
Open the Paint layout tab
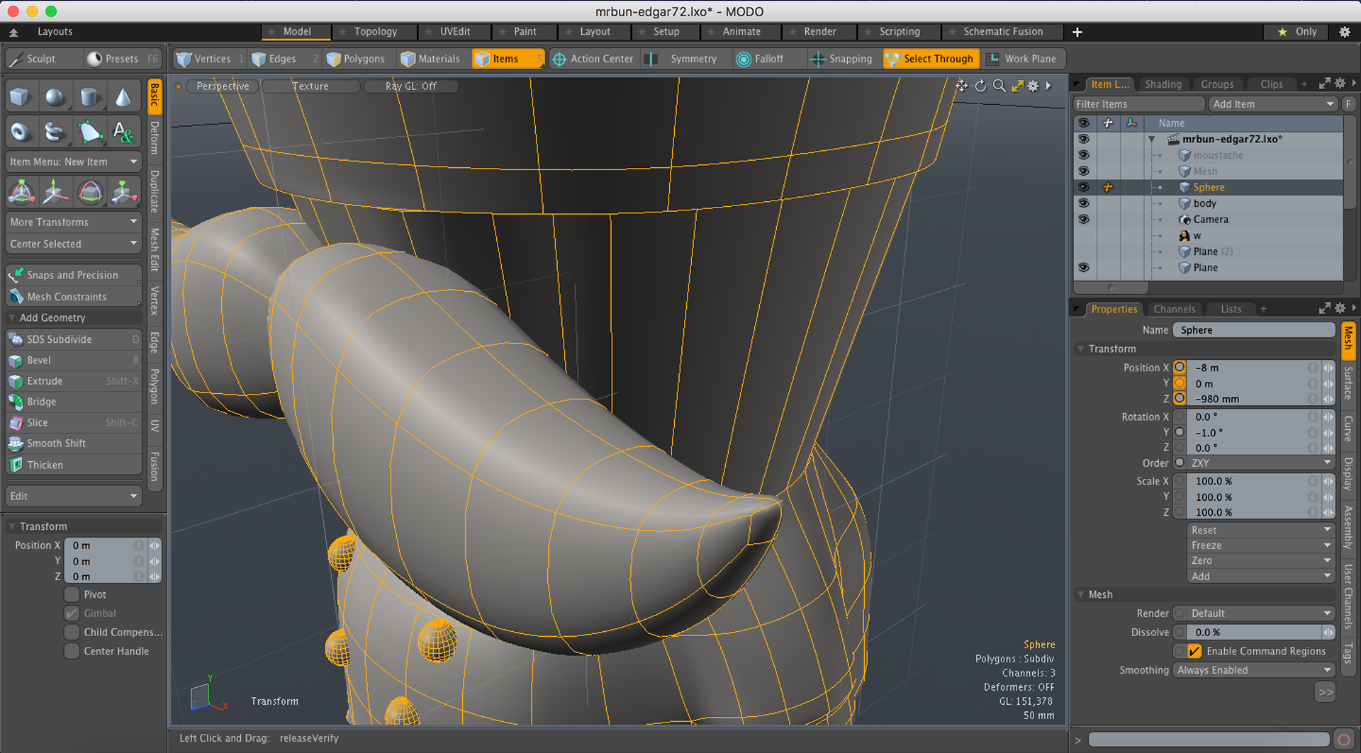[525, 32]
